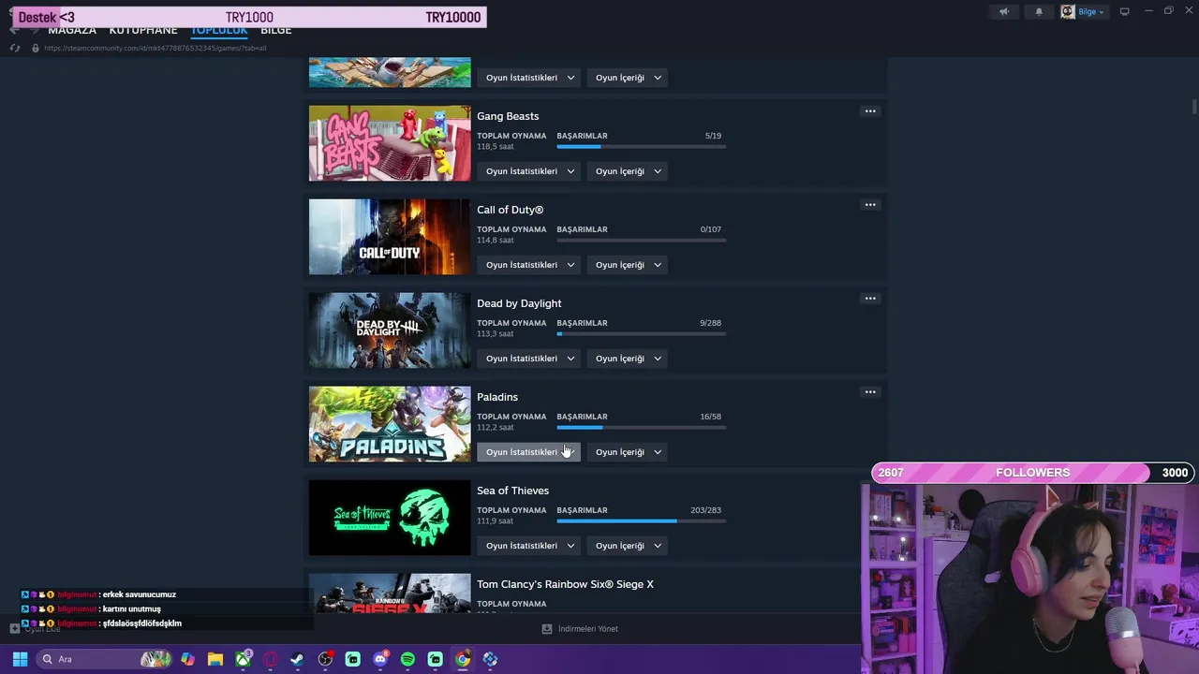Expand Oyun İstatistikleri for Paladins
Screen dimensions: 1199x674
pos(528,452)
